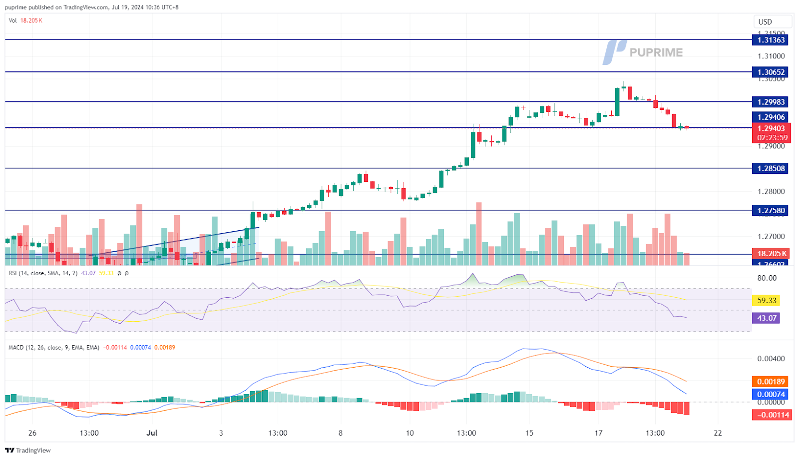Open the MACD (12, 26, close, 9, EMA, EMA) legend

pos(54,347)
